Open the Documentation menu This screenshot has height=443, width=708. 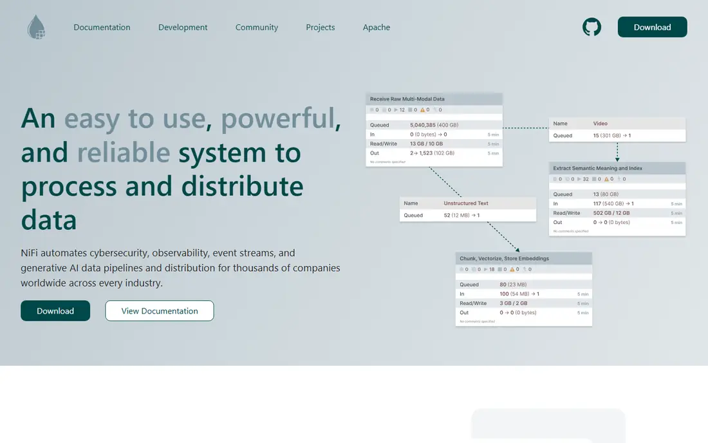pos(102,27)
